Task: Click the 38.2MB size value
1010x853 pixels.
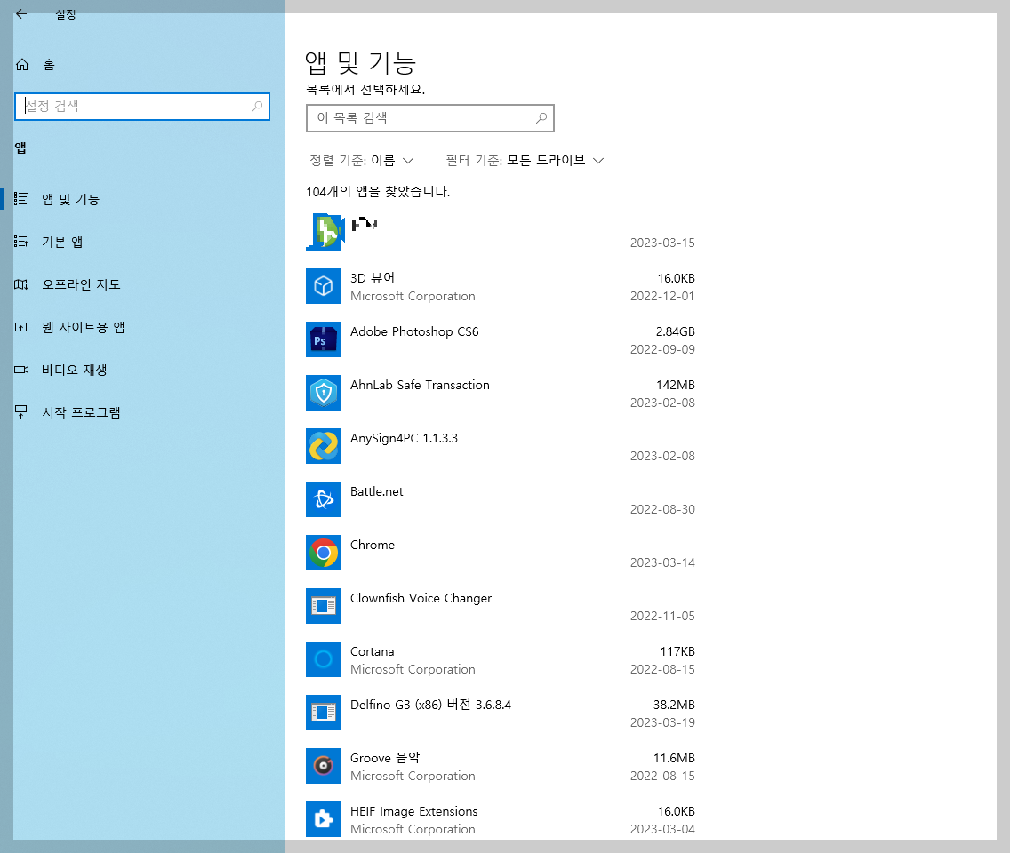Action: click(x=674, y=705)
